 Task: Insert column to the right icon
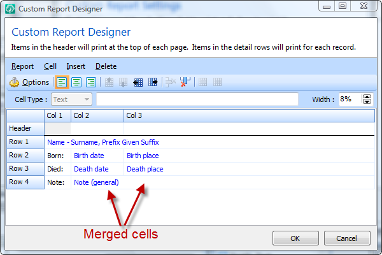(x=153, y=82)
